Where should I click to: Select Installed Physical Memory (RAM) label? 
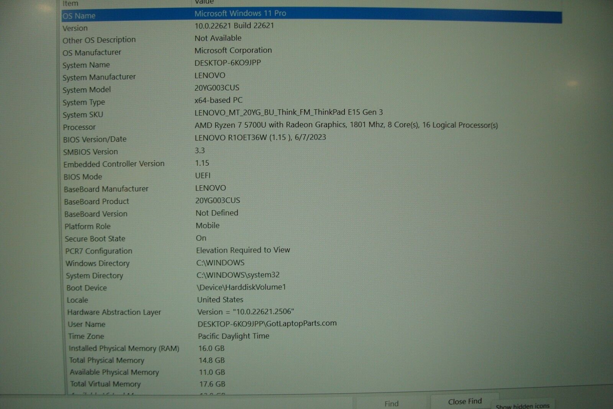coord(124,348)
